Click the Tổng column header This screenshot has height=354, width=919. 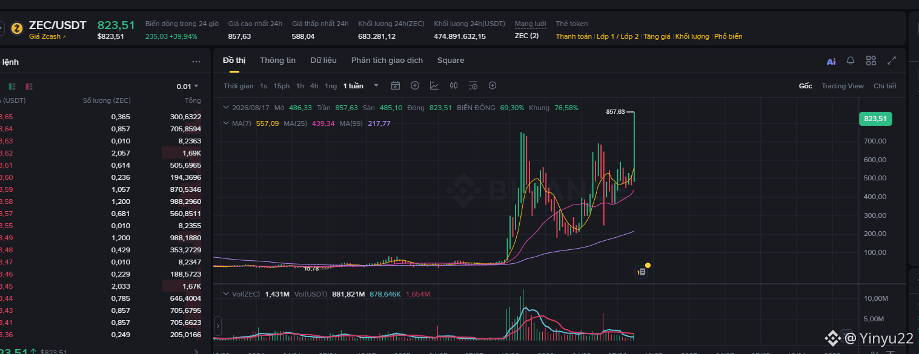coord(193,100)
